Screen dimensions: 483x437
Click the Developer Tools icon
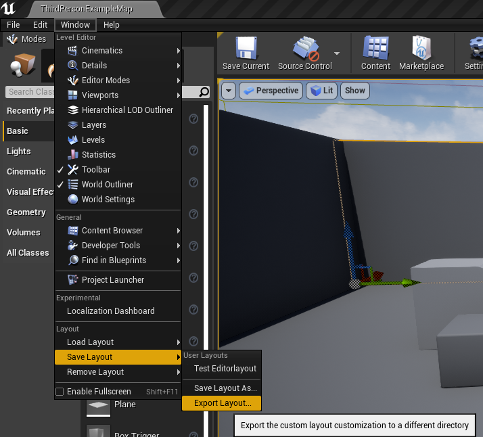click(72, 246)
